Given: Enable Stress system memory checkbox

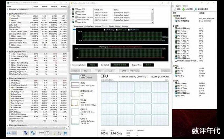Looking at the screenshot, I should point(76,17).
